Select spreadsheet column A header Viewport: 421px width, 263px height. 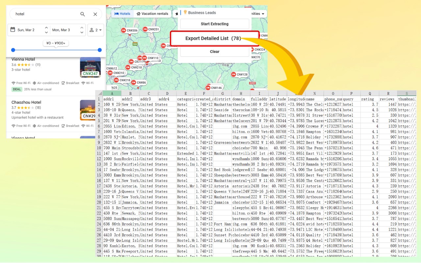tap(112, 93)
